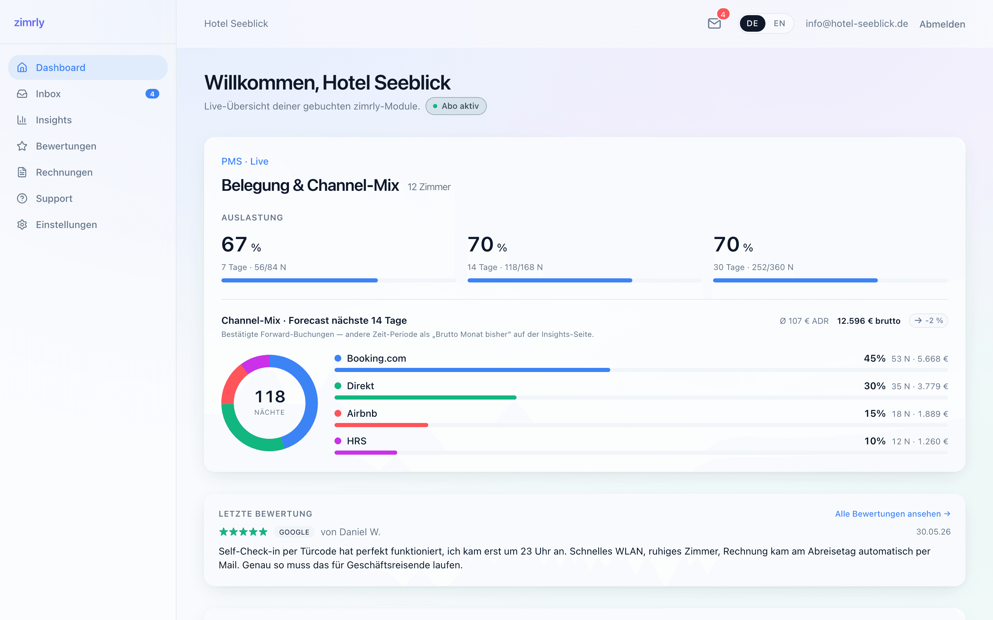The width and height of the screenshot is (993, 620).
Task: Click the PMS · Live label
Action: pyautogui.click(x=244, y=161)
